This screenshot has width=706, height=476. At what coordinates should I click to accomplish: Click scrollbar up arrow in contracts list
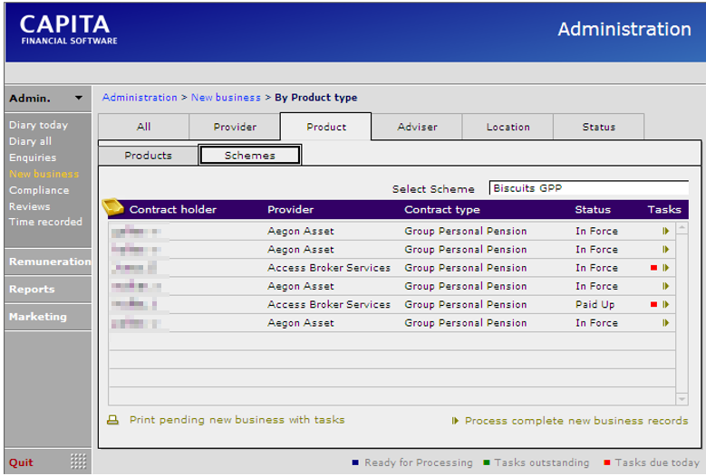(682, 228)
